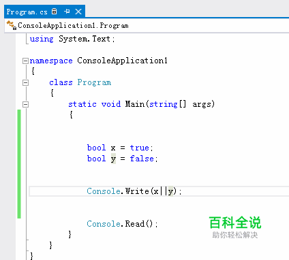Click the 'false' literal
This screenshot has width=289, height=260.
click(x=142, y=159)
